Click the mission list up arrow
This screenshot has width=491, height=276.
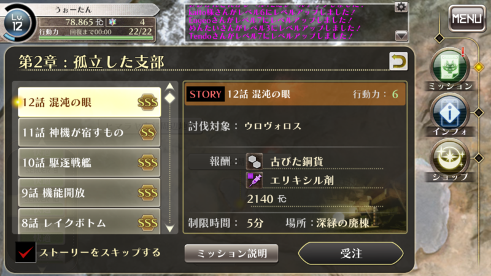tap(170, 86)
